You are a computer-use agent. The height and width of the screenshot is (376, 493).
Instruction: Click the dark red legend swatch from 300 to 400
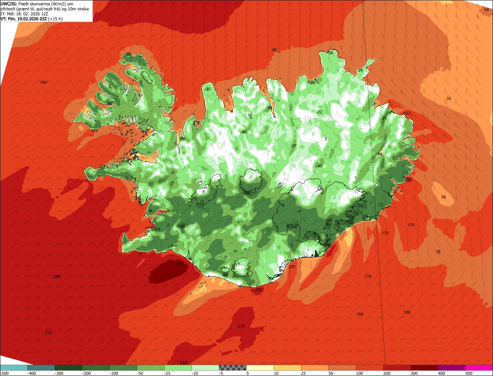point(424,368)
